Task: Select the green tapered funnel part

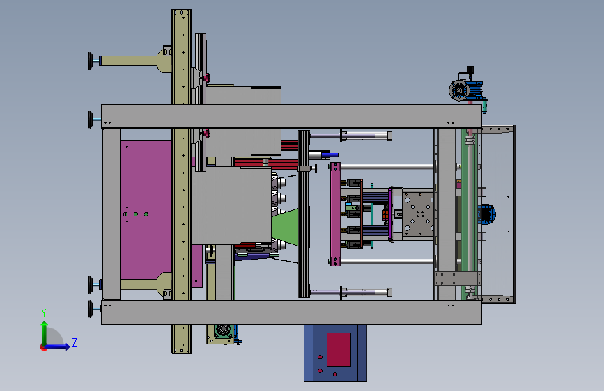Action: pyautogui.click(x=286, y=227)
